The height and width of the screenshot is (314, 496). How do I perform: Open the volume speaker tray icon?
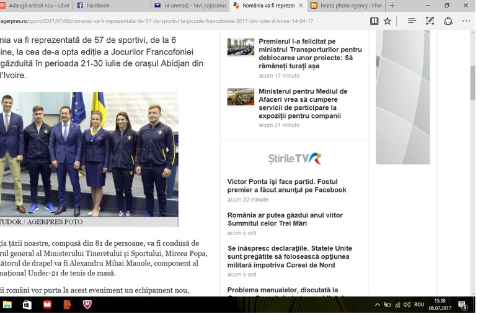(x=407, y=305)
